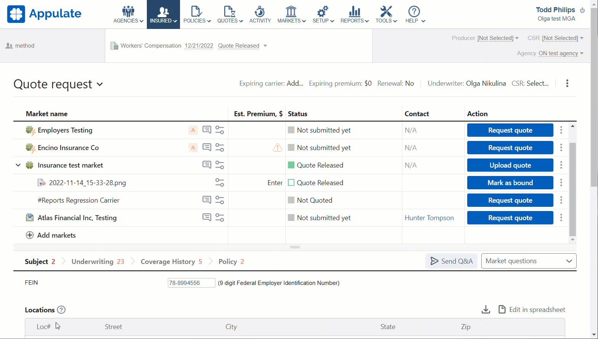This screenshot has width=598, height=339.
Task: Open settings sliders for Employers Testing
Action: (220, 130)
